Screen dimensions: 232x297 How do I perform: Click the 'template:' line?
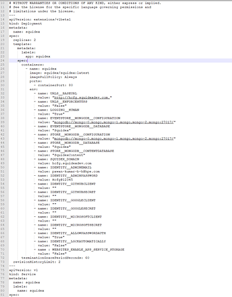click(x=23, y=44)
